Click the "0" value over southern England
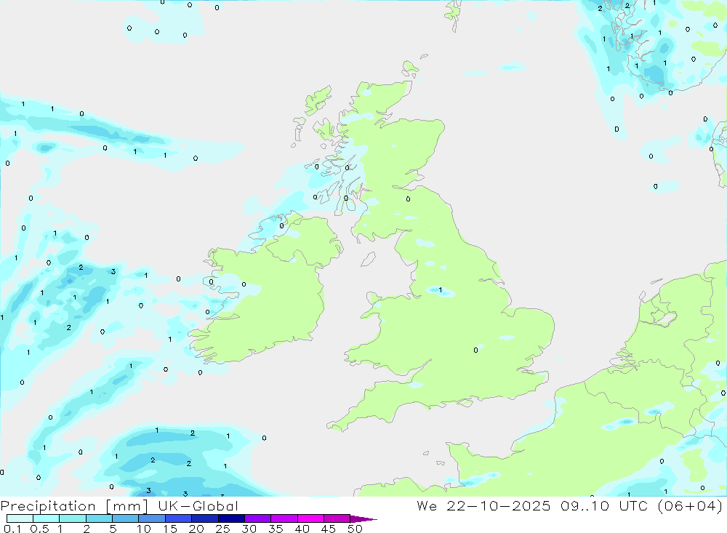Image resolution: width=727 pixels, height=533 pixels. pyautogui.click(x=475, y=350)
